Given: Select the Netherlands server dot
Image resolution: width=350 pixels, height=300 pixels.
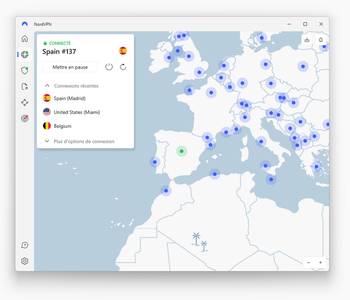Looking at the screenshot, I should tap(224, 66).
